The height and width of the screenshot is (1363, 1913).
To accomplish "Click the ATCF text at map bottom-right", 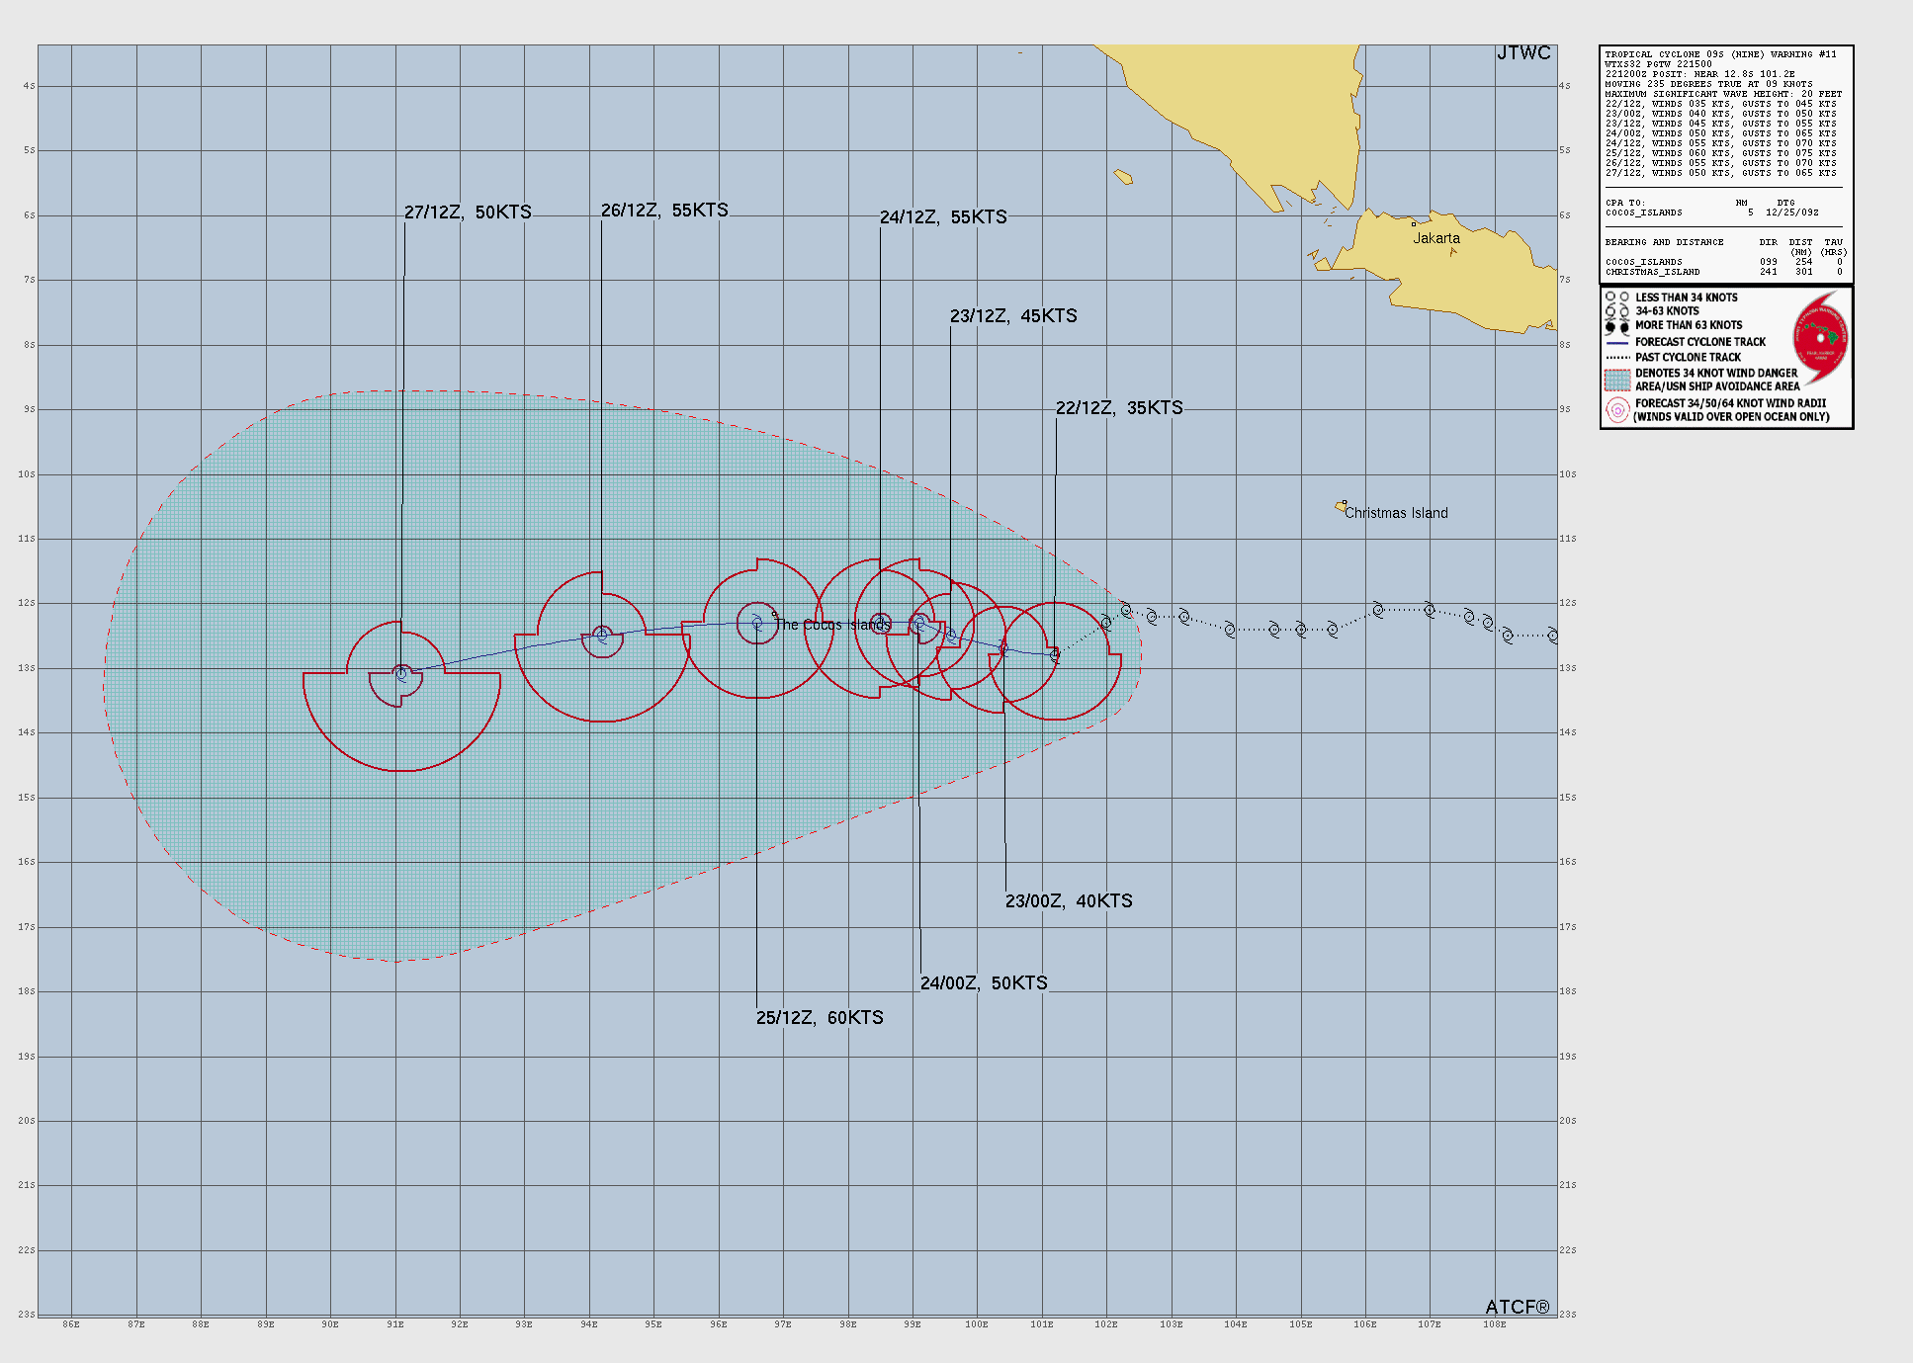I will click(x=1517, y=1308).
